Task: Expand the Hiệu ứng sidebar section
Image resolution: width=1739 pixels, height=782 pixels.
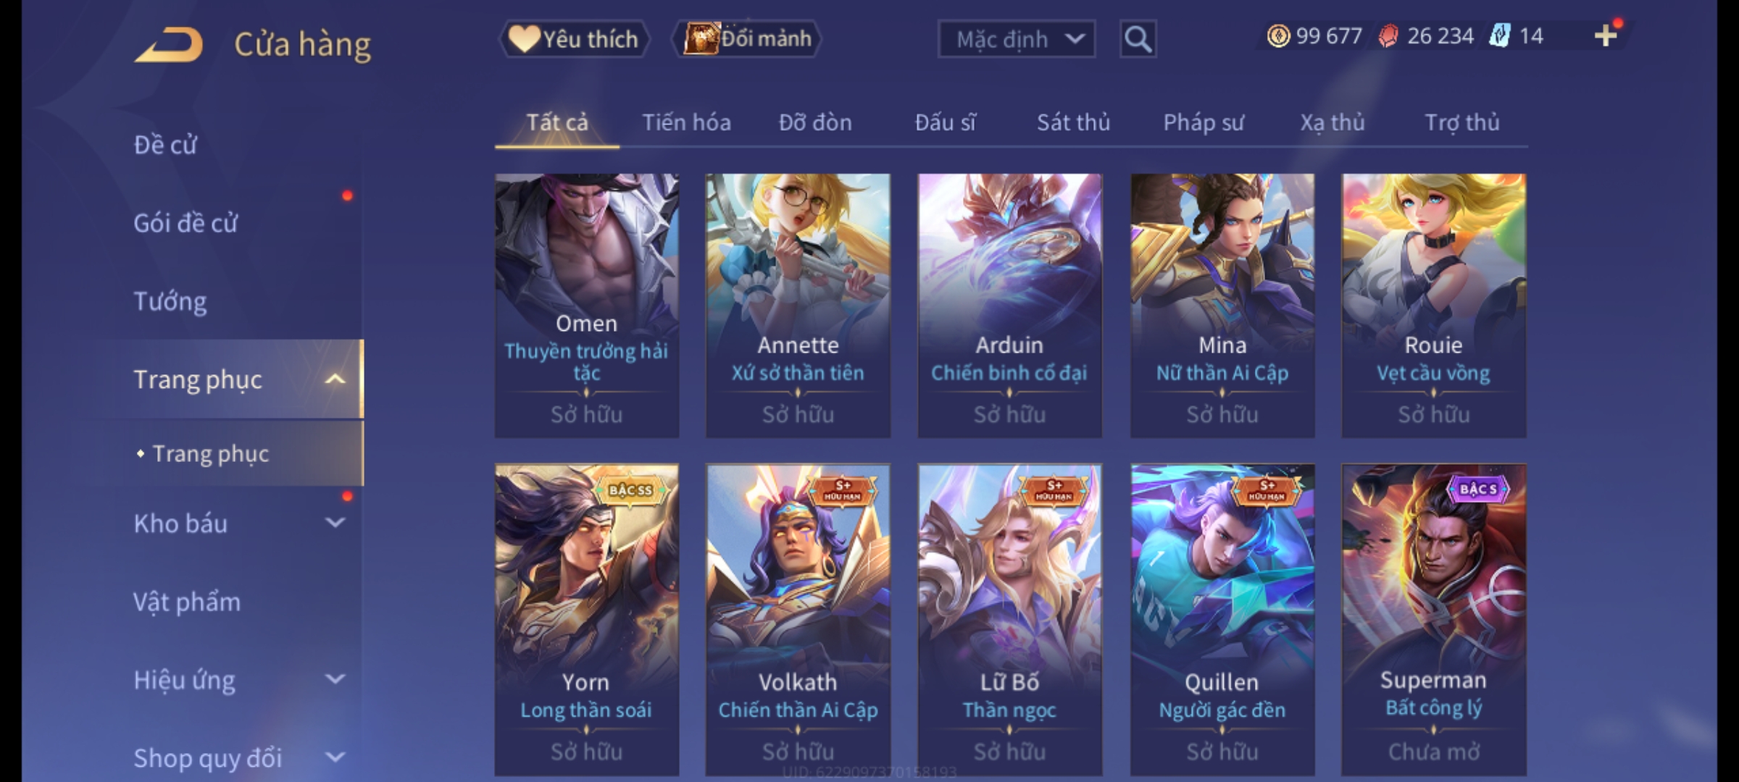Action: tap(335, 679)
